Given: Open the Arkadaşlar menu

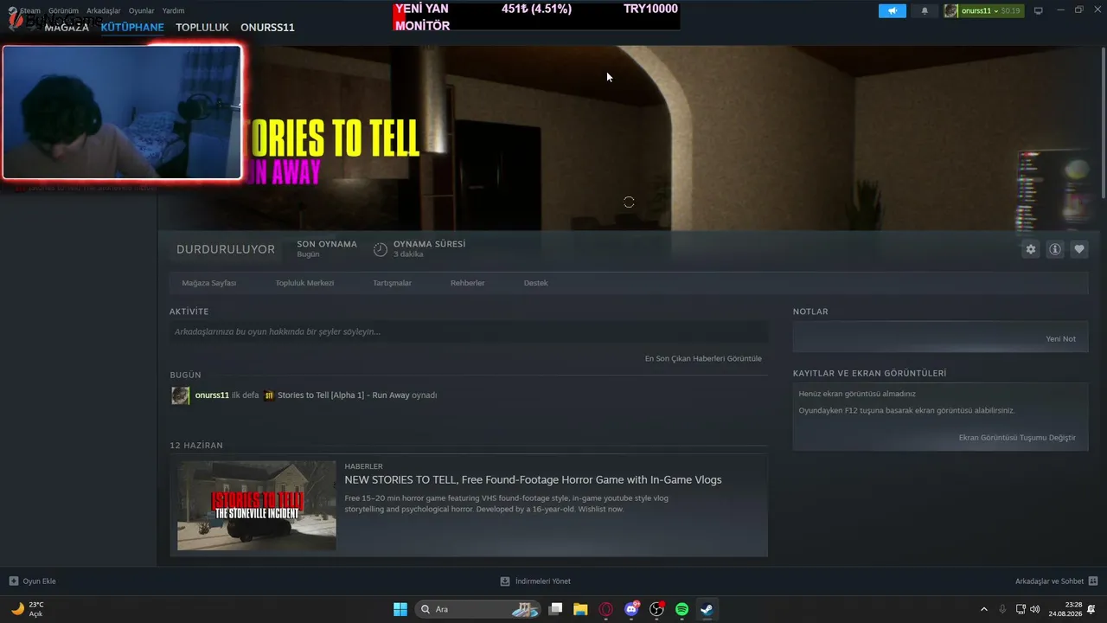Looking at the screenshot, I should point(104,11).
